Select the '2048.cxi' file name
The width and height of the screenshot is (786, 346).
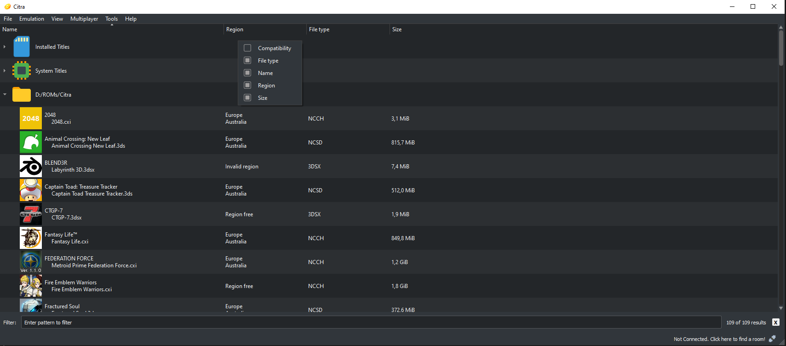click(x=61, y=122)
